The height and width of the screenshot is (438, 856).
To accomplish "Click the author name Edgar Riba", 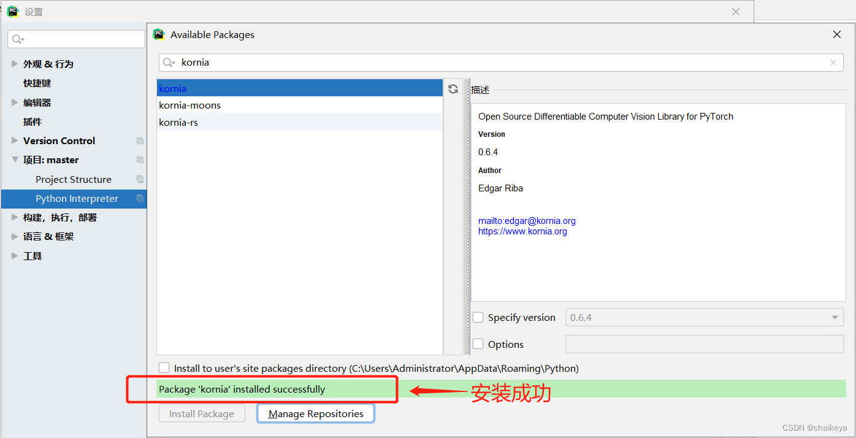I will pos(500,188).
